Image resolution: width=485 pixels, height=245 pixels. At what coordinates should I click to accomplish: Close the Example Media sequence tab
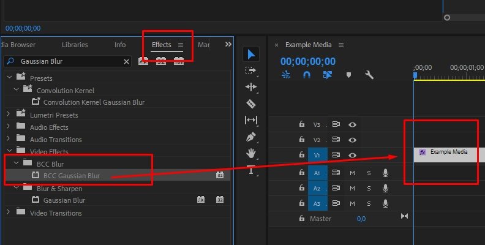click(277, 45)
